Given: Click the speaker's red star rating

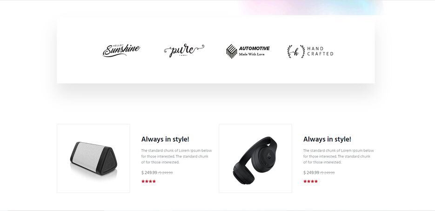Looking at the screenshot, I should tap(148, 181).
